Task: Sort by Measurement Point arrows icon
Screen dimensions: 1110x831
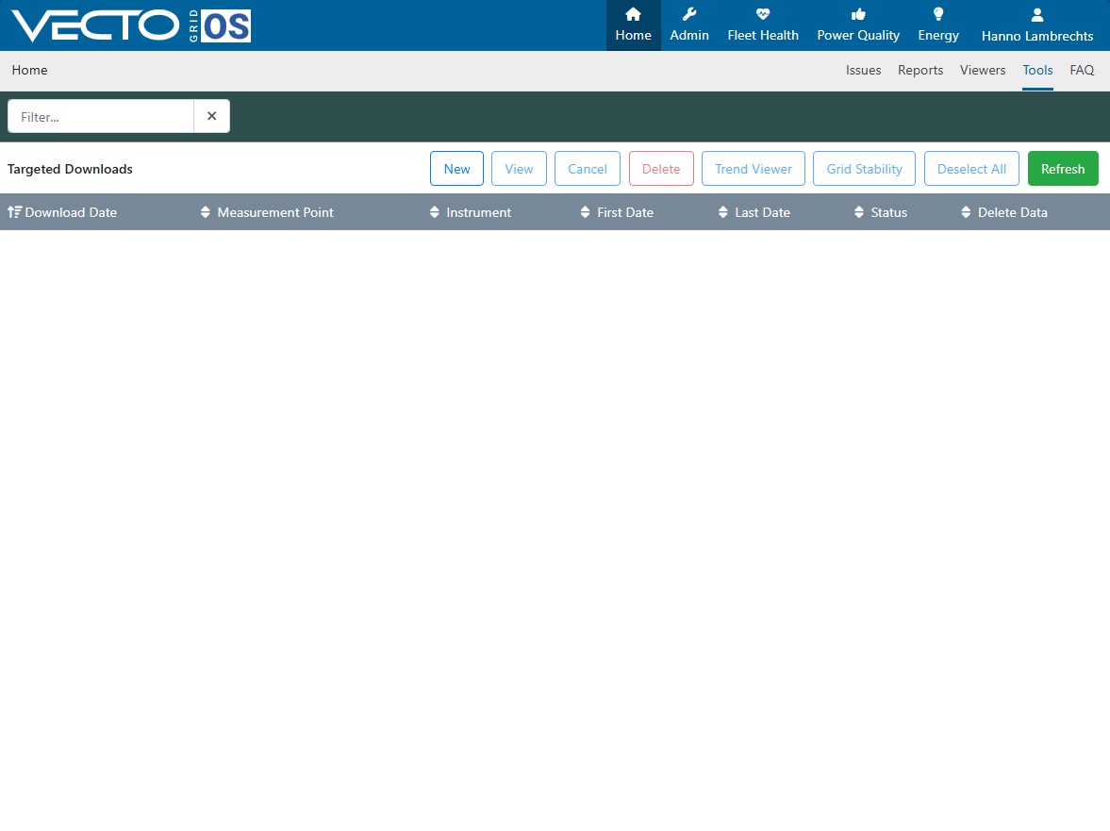Action: pyautogui.click(x=206, y=211)
